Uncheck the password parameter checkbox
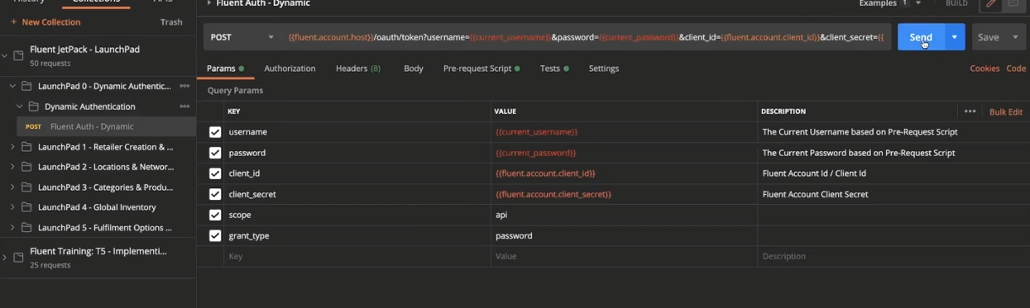 (215, 153)
